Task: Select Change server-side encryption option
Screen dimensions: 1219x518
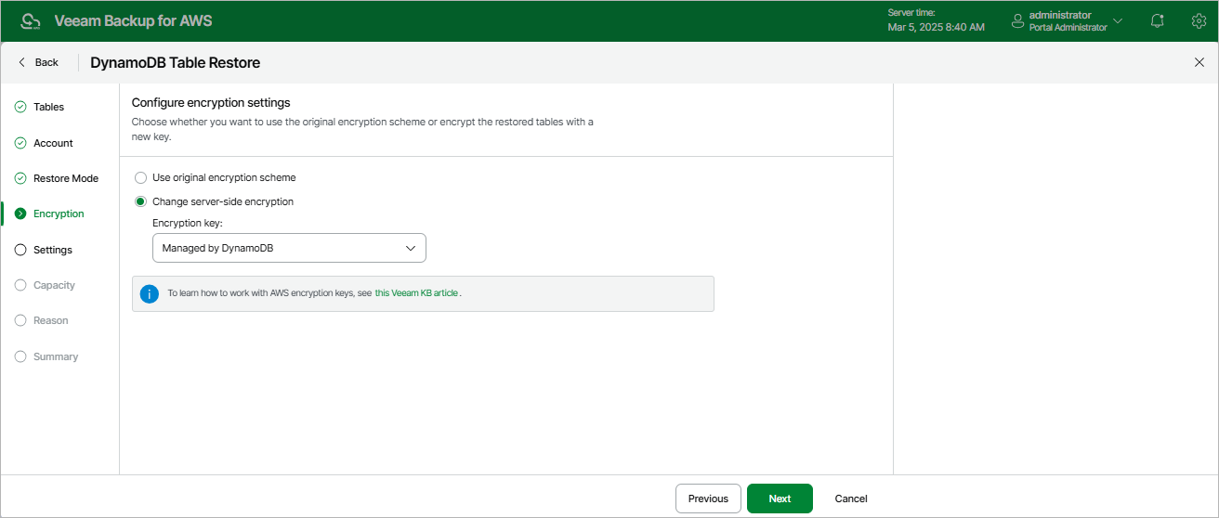Action: (x=141, y=201)
